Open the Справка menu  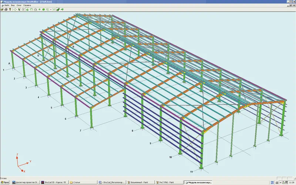pyautogui.click(x=27, y=5)
